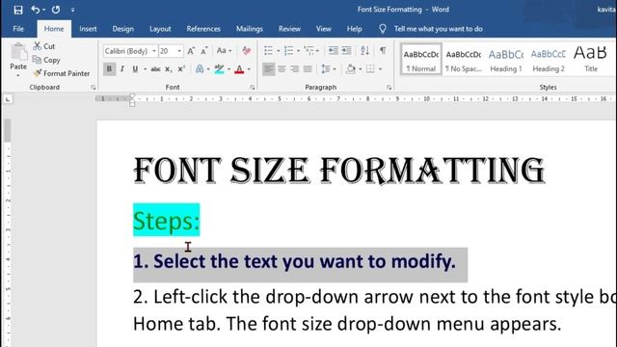Click the Bullets list icon
Image resolution: width=617 pixels, height=347 pixels.
click(x=268, y=50)
